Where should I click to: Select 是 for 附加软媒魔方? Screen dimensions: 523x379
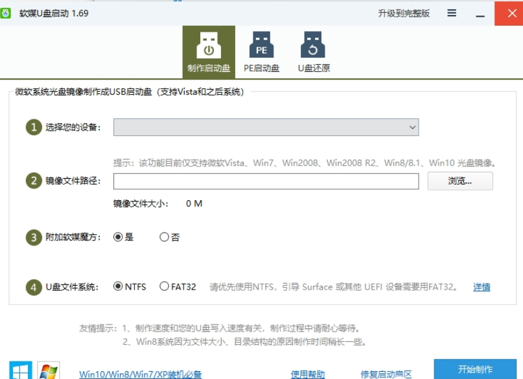click(118, 237)
